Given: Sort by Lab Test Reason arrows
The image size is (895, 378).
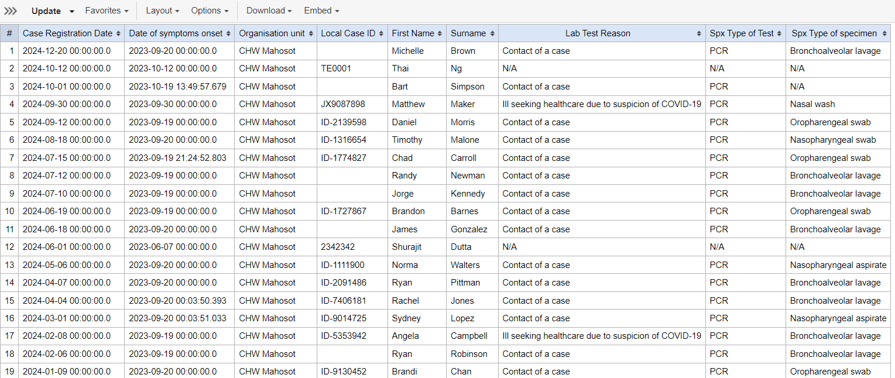Looking at the screenshot, I should pos(699,33).
